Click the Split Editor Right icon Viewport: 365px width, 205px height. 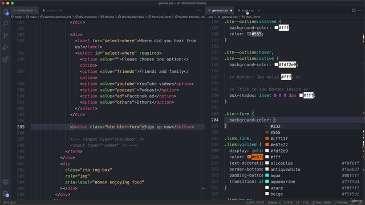(354, 10)
